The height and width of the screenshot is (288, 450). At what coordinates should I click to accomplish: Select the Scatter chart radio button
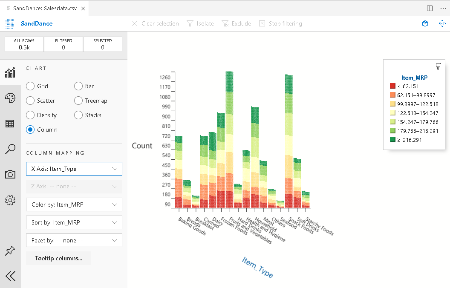[x=30, y=101]
